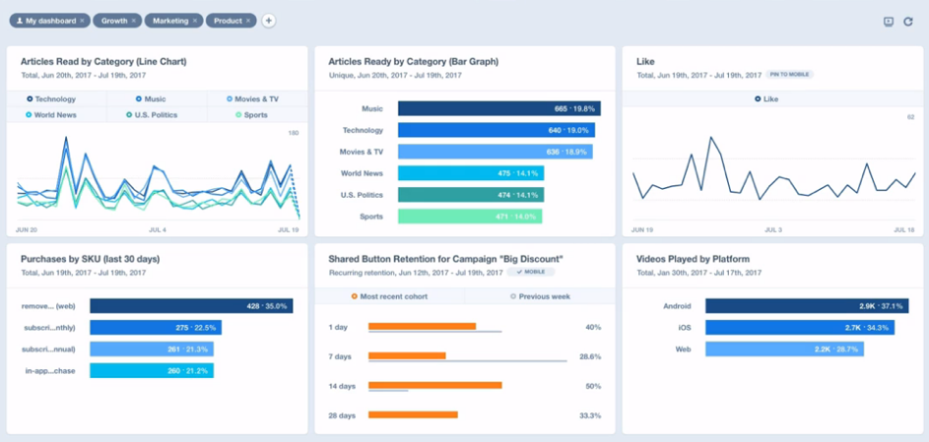Toggle the Music series legend item
The image size is (929, 442).
pos(152,98)
